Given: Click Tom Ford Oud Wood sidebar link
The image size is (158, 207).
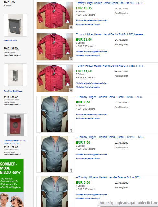Looking at the screenshot, I should coord(13,91).
